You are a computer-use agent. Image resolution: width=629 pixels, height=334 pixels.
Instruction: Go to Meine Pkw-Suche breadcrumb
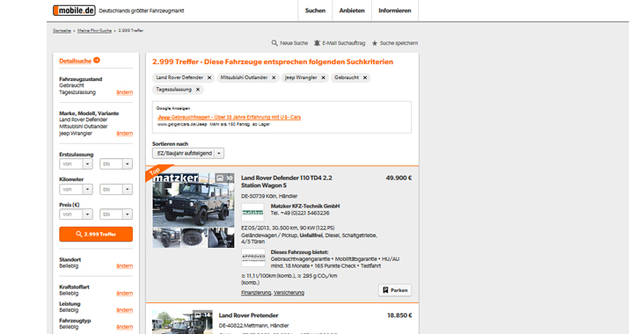[94, 31]
